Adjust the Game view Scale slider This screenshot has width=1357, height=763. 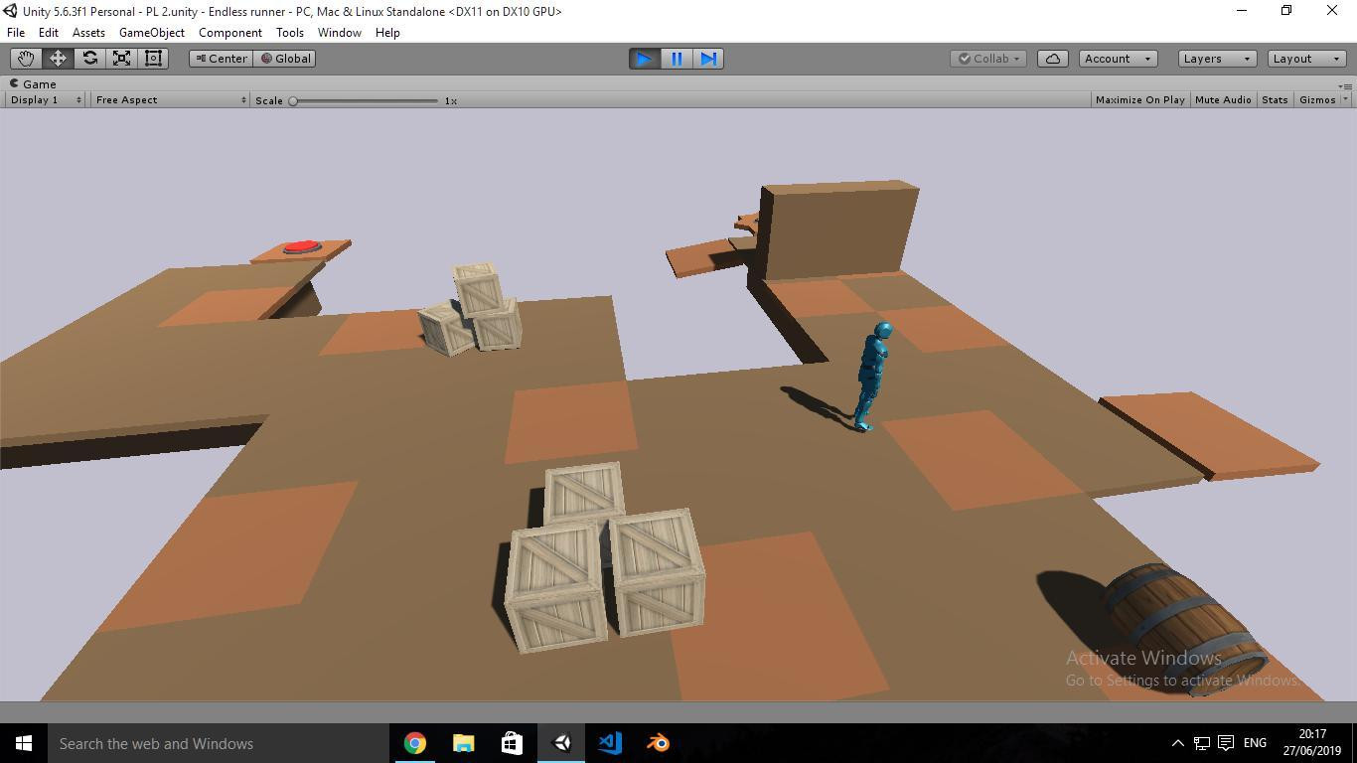click(x=365, y=100)
